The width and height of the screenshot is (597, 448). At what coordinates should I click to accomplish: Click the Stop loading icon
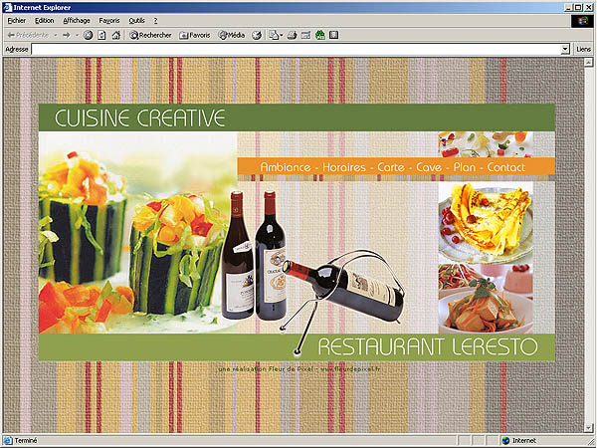pyautogui.click(x=88, y=35)
